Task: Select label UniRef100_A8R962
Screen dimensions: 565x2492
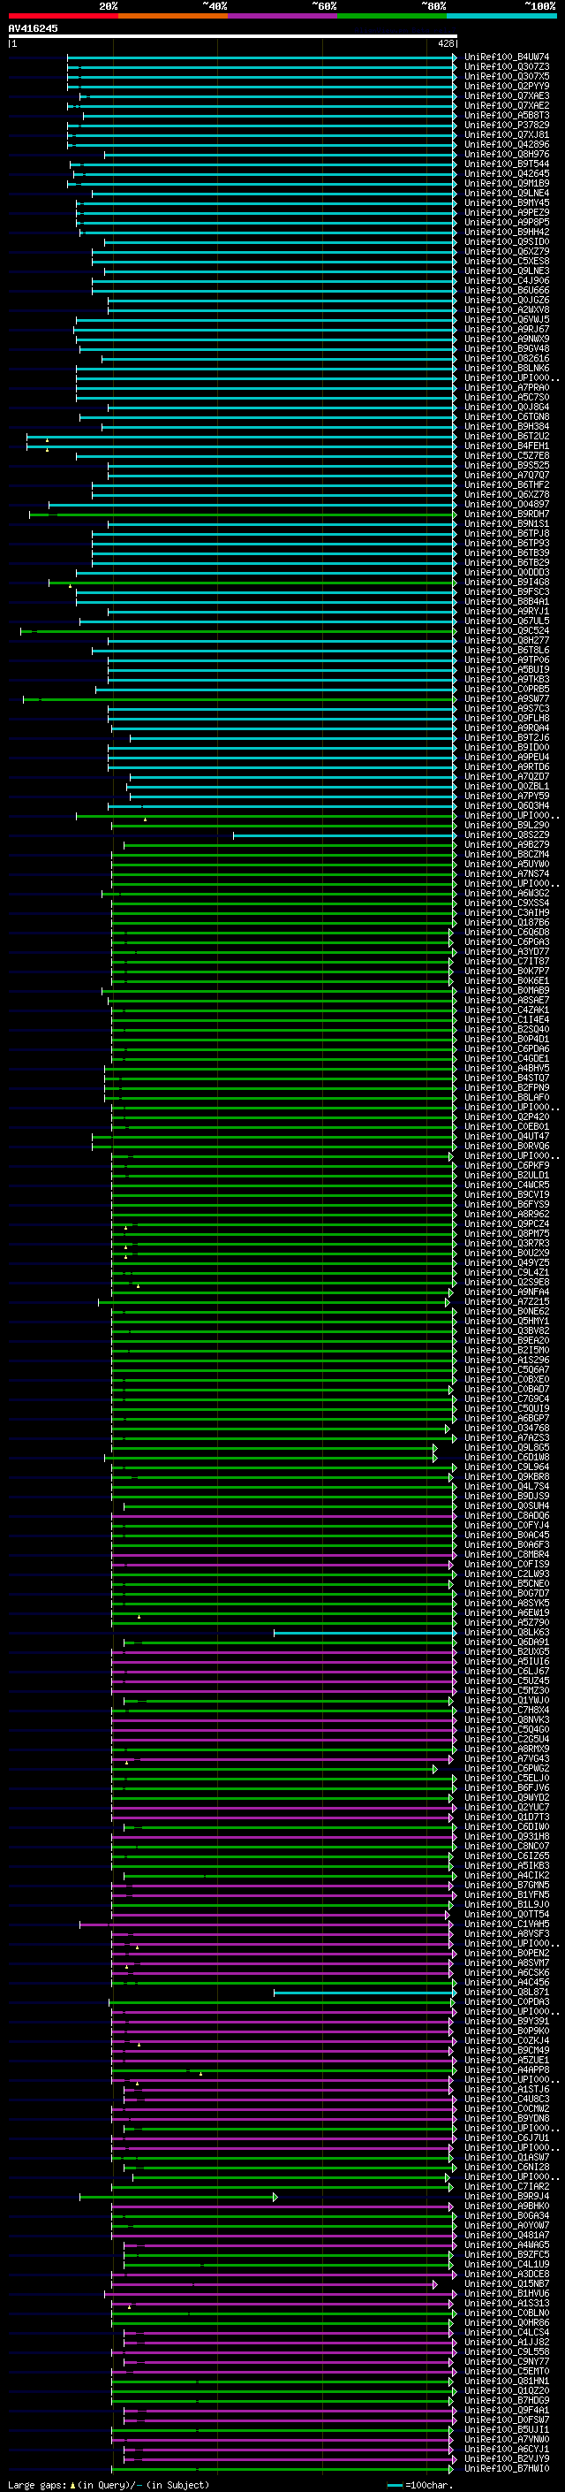Action: tap(507, 1214)
